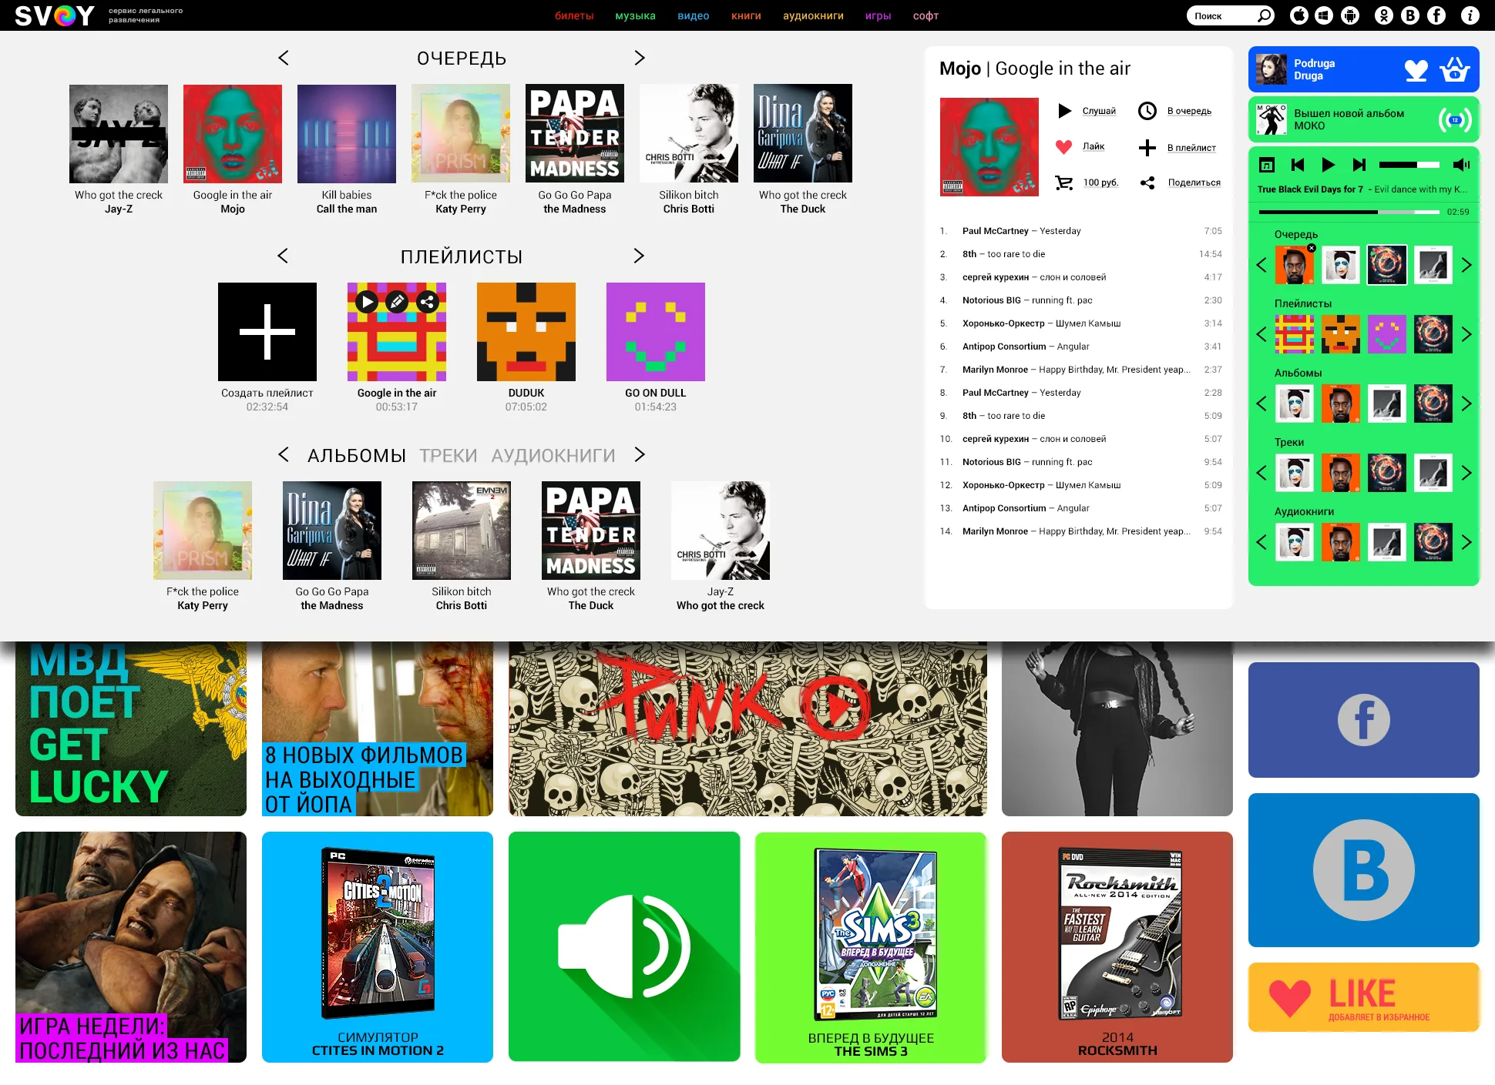Open the Android app download icon

pos(1350,15)
